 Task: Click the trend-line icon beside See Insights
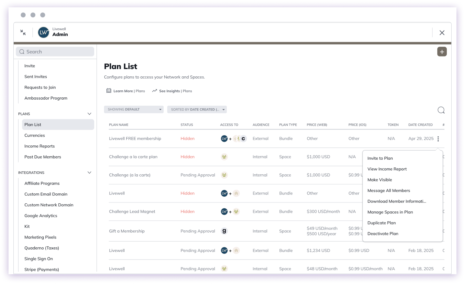pyautogui.click(x=155, y=91)
